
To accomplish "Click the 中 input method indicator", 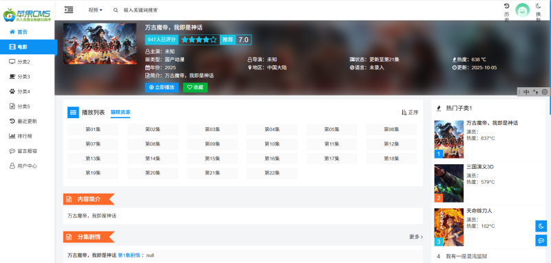I will click(x=526, y=92).
